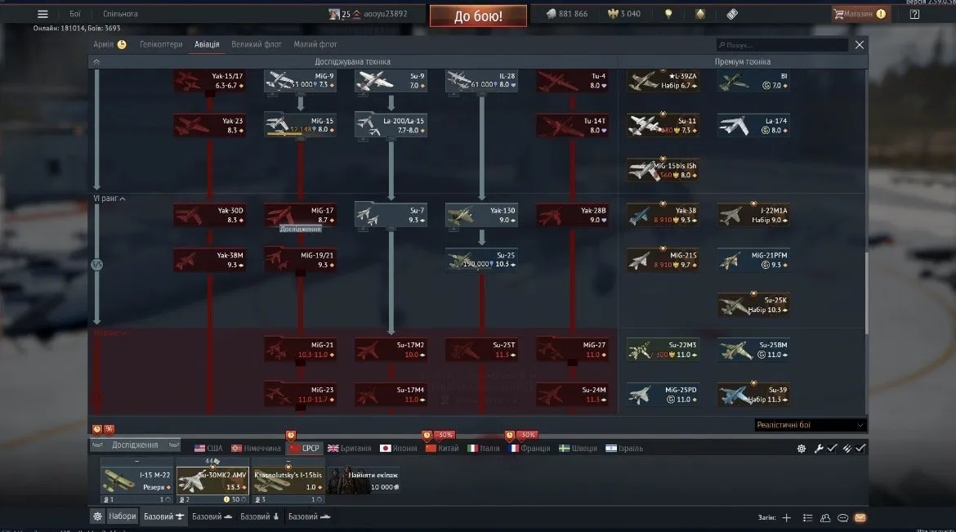Click the ticket-shaped icon in top bar
The image size is (956, 532).
click(732, 14)
